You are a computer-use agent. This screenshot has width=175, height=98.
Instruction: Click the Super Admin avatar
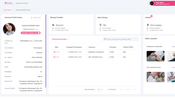[x=152, y=3]
